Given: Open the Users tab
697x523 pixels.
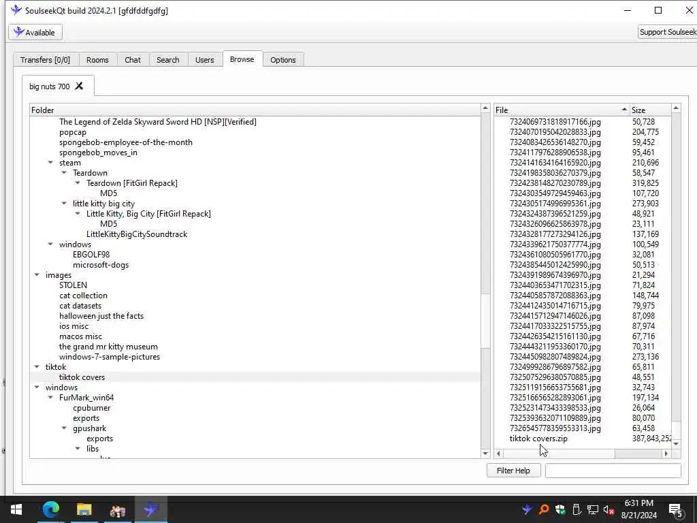Looking at the screenshot, I should (204, 60).
